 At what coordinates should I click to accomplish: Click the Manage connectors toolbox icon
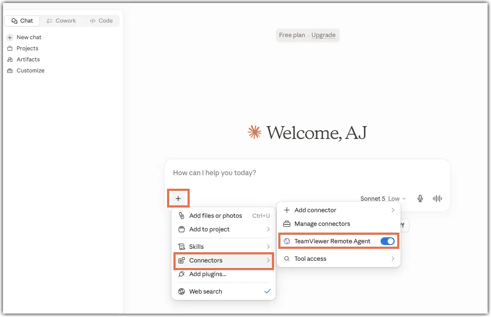coord(286,224)
